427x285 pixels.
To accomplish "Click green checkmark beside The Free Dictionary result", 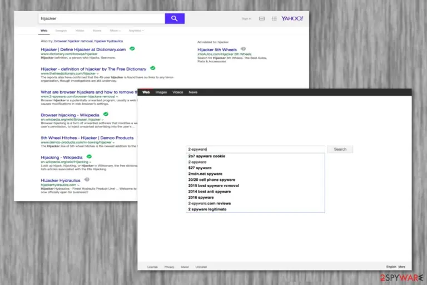I will tap(153, 68).
